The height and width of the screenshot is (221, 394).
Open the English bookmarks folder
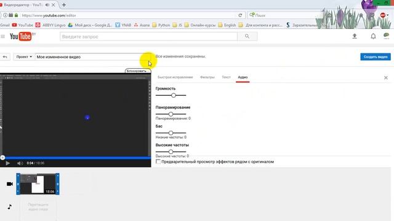point(227,25)
